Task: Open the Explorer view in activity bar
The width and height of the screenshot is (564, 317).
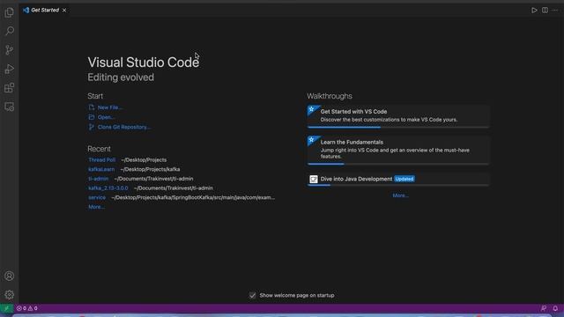Action: click(x=10, y=12)
